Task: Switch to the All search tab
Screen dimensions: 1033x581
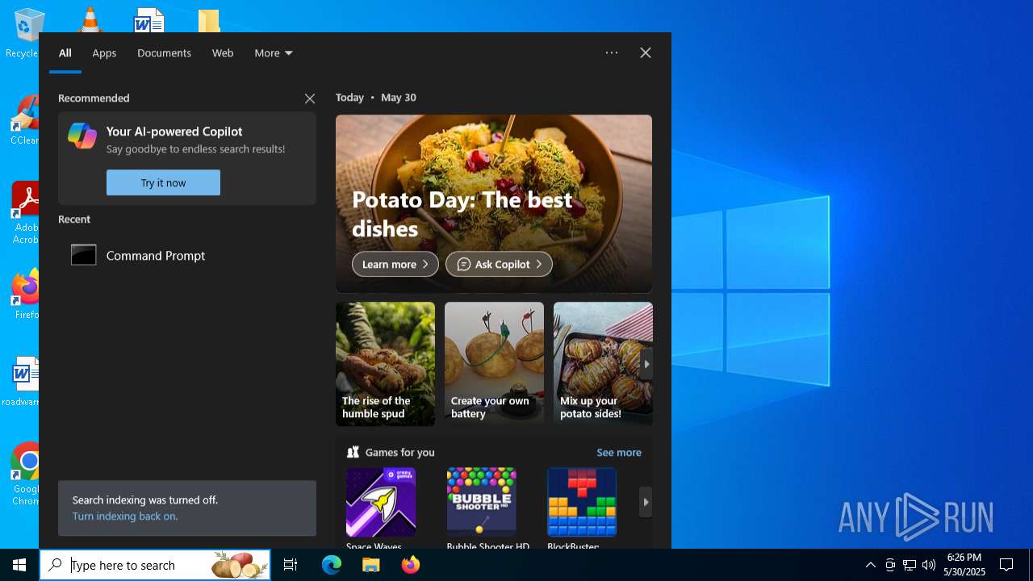Action: click(x=65, y=52)
